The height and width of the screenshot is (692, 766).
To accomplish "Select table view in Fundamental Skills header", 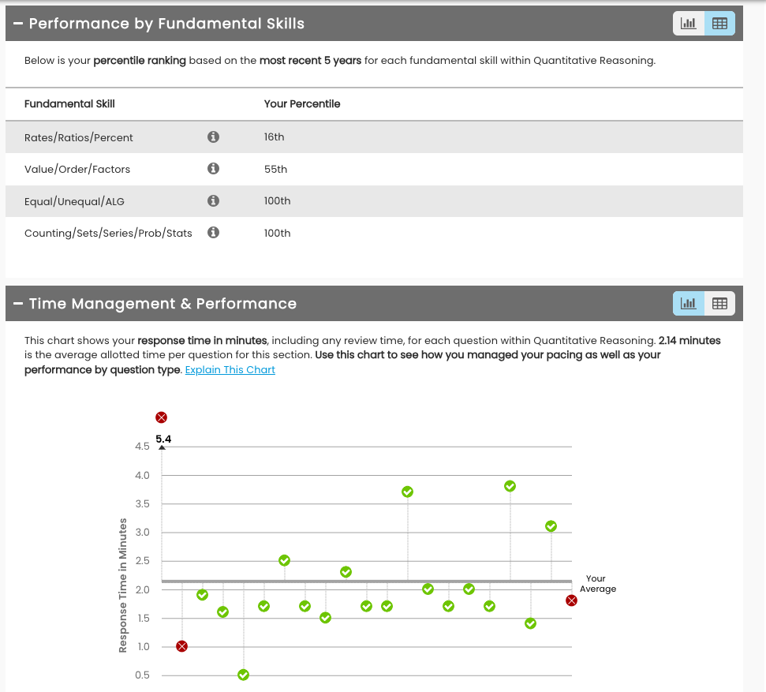I will pyautogui.click(x=719, y=24).
